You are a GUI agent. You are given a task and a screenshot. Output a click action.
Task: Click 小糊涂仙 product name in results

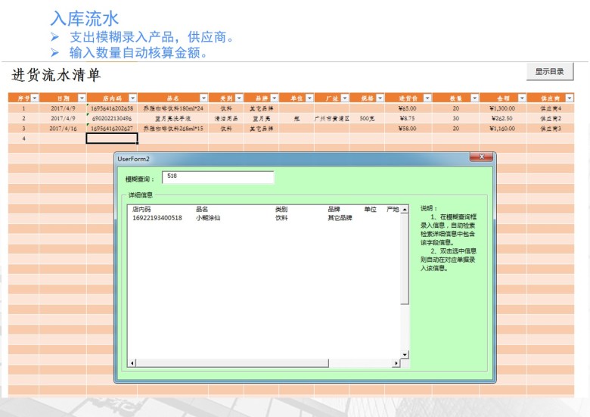tap(208, 218)
